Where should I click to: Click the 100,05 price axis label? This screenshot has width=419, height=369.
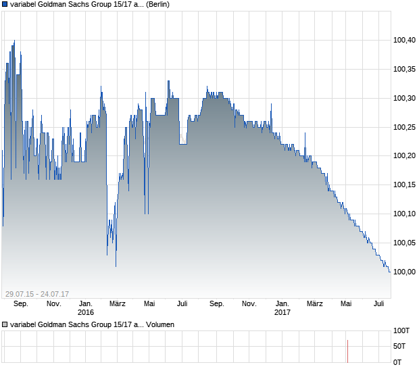point(404,243)
